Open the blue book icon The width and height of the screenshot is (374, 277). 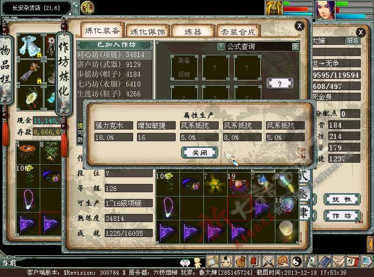(x=325, y=262)
